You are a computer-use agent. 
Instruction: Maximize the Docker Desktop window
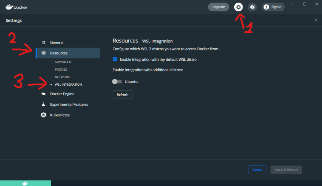tap(305, 4)
